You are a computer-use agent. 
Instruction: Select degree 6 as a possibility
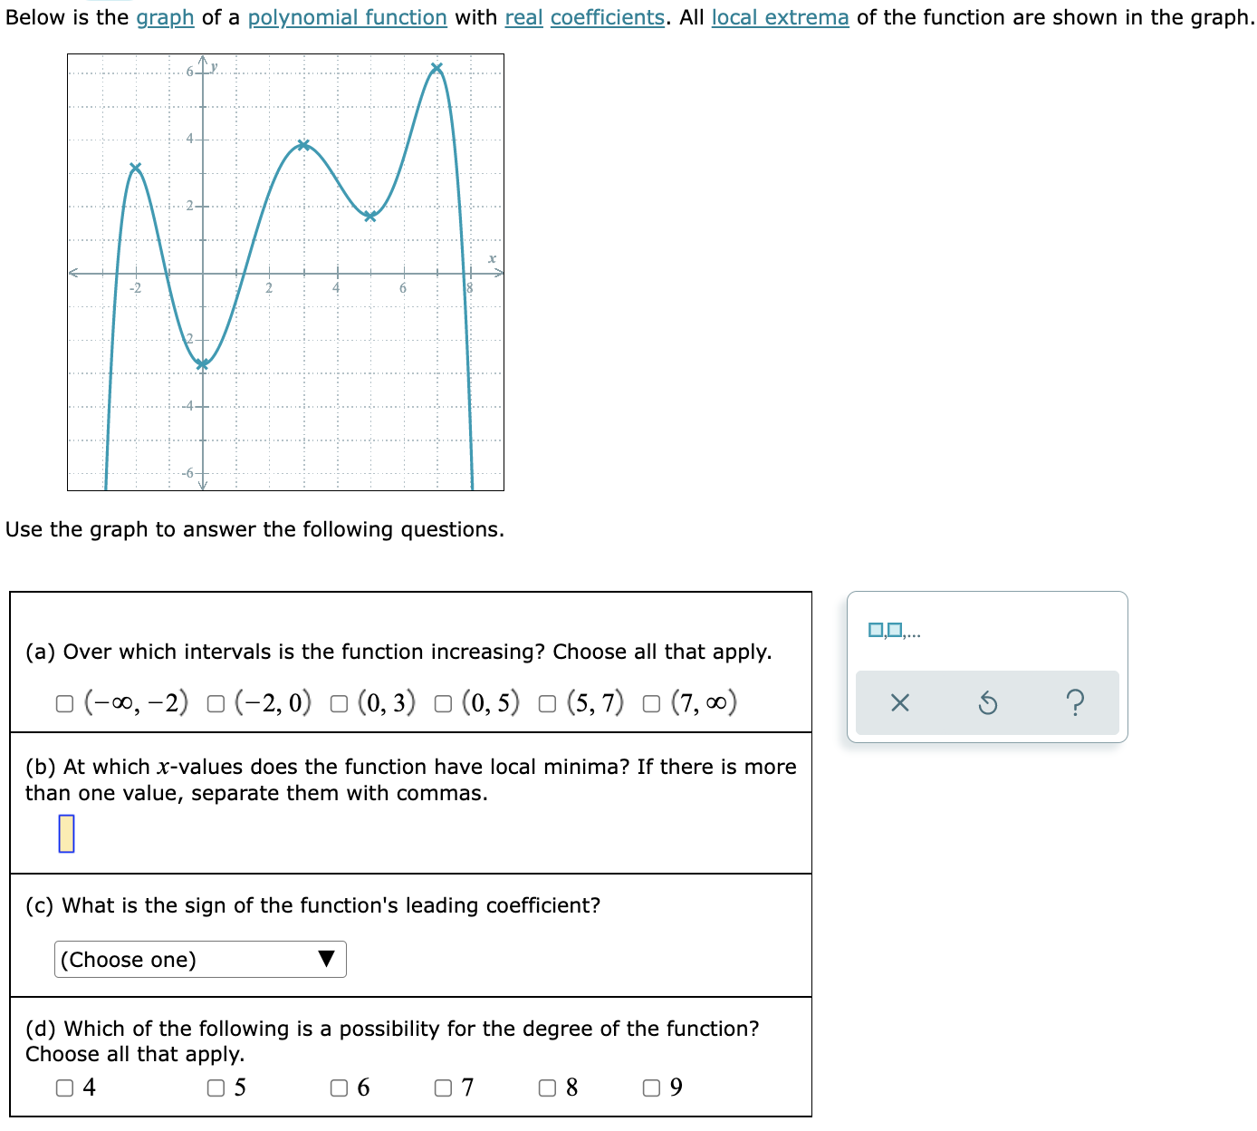tap(338, 1087)
